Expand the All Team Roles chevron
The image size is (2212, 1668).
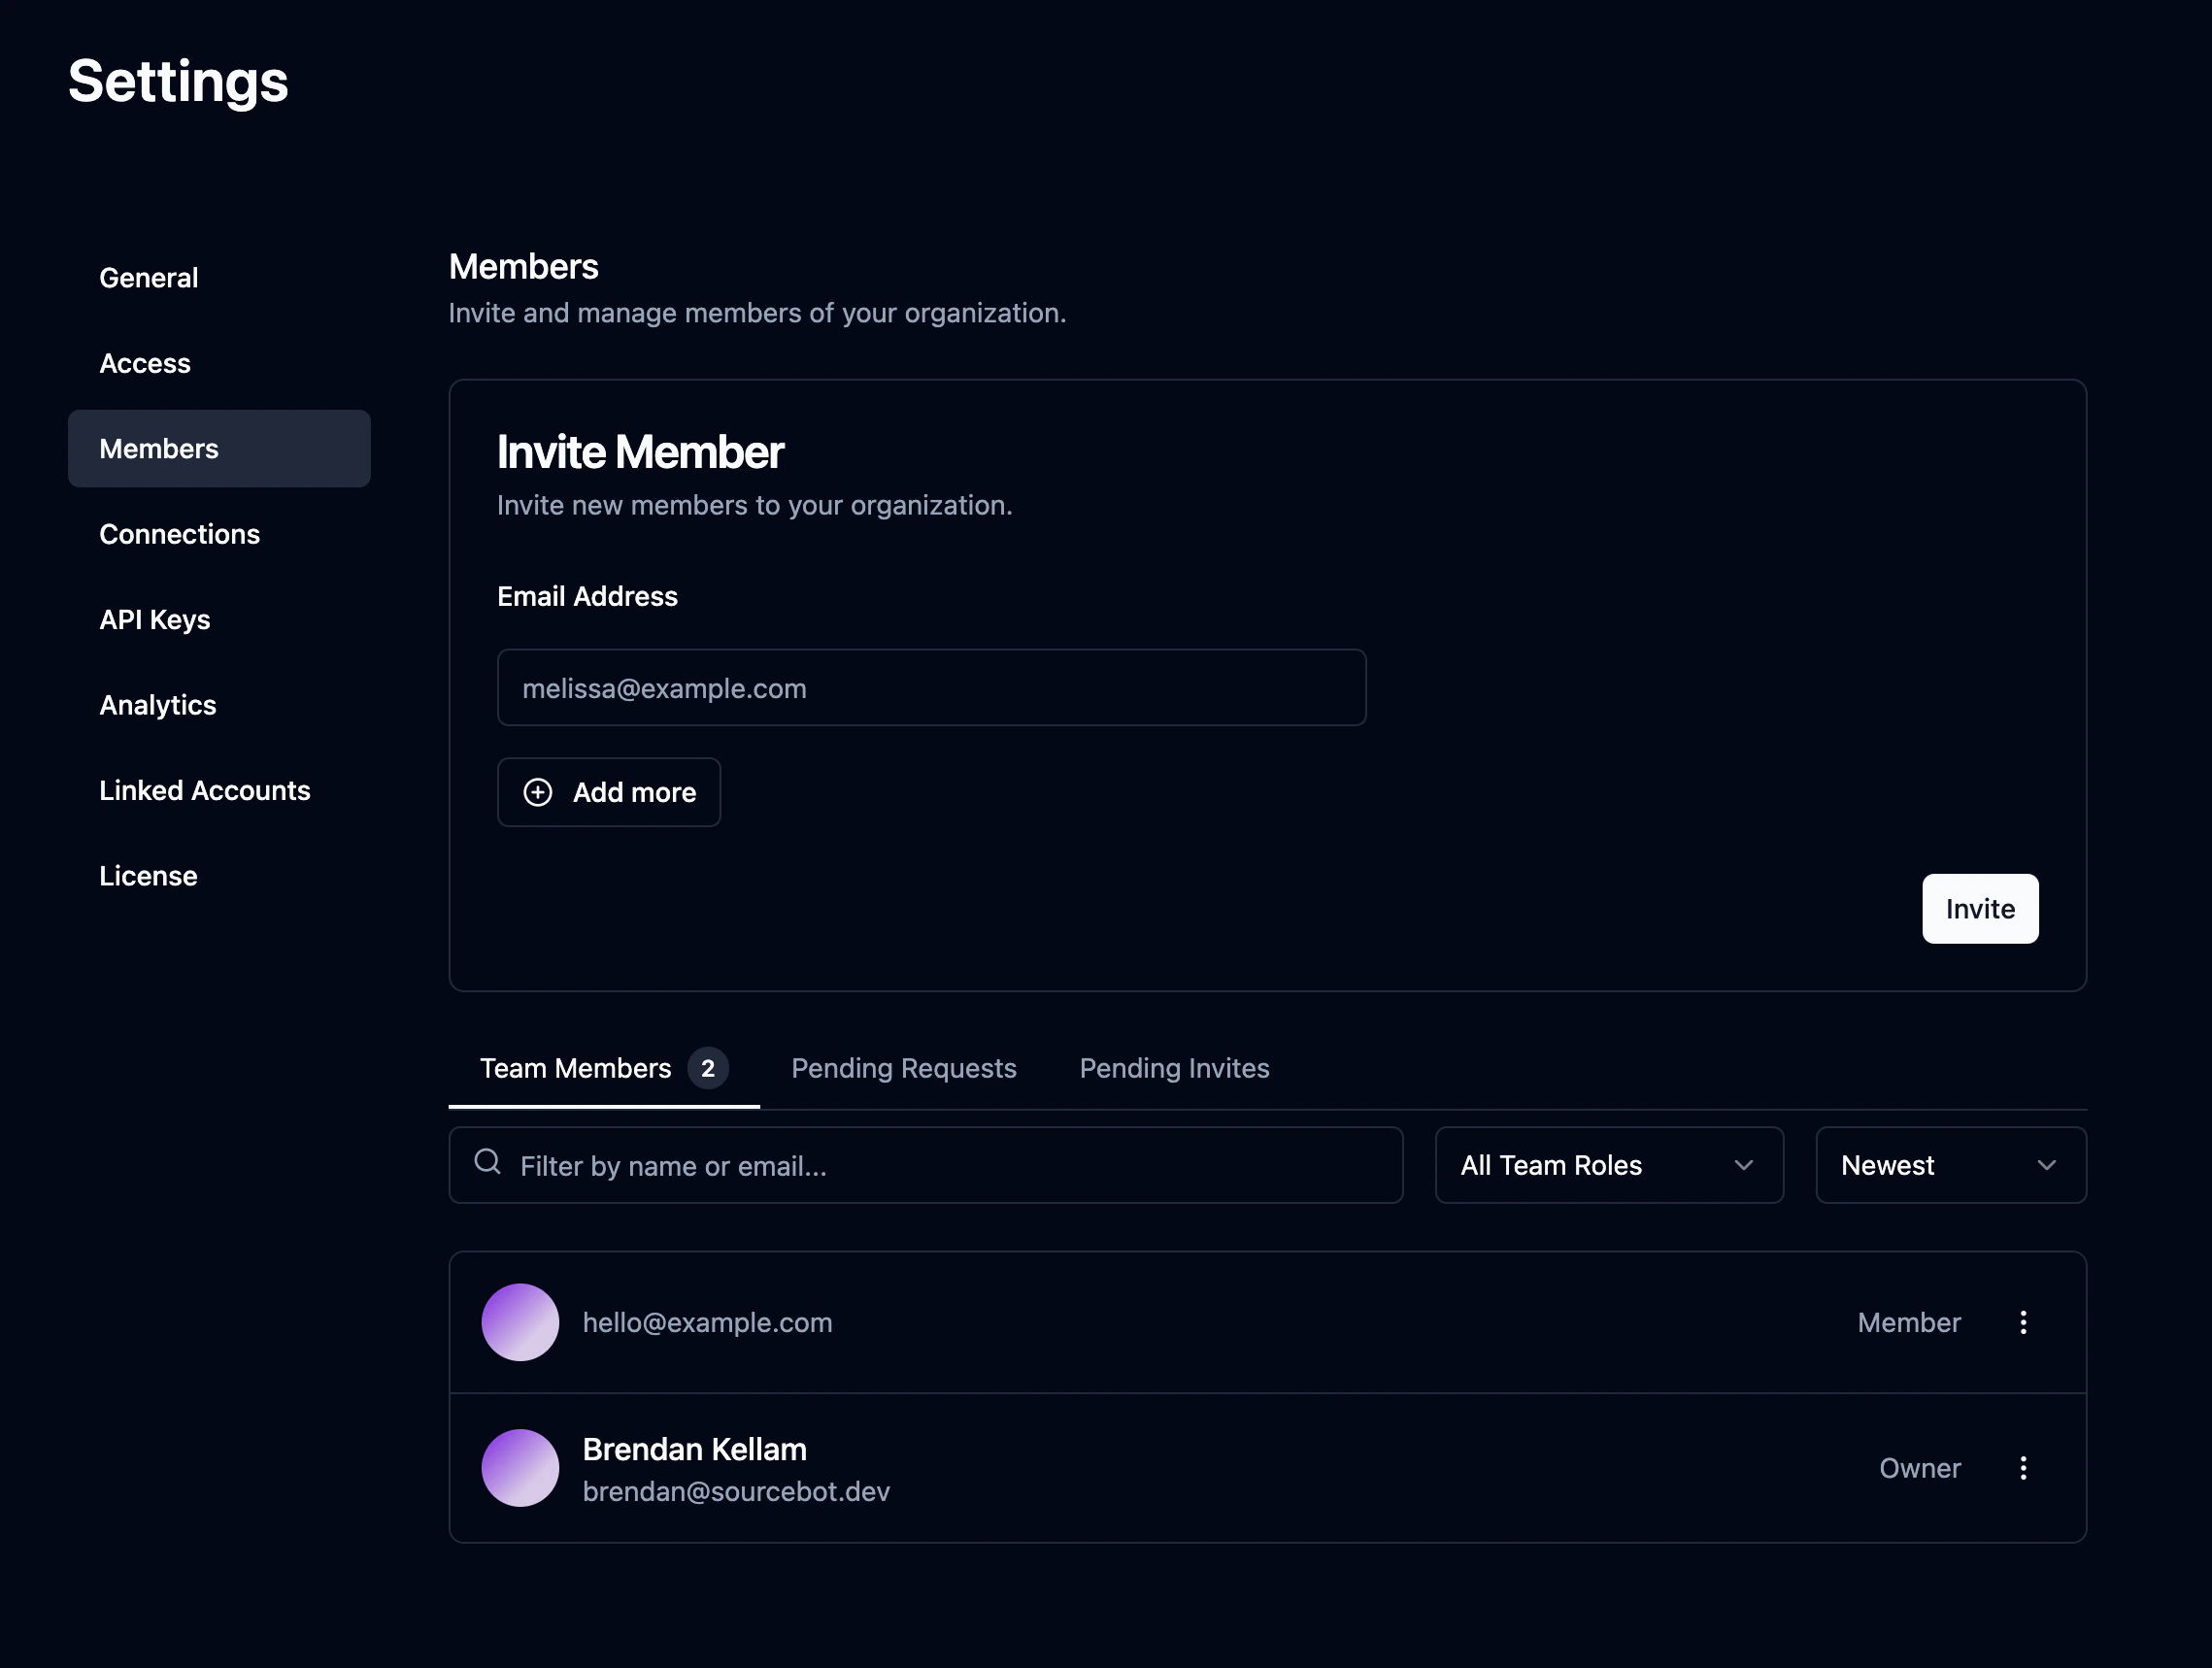1743,1165
